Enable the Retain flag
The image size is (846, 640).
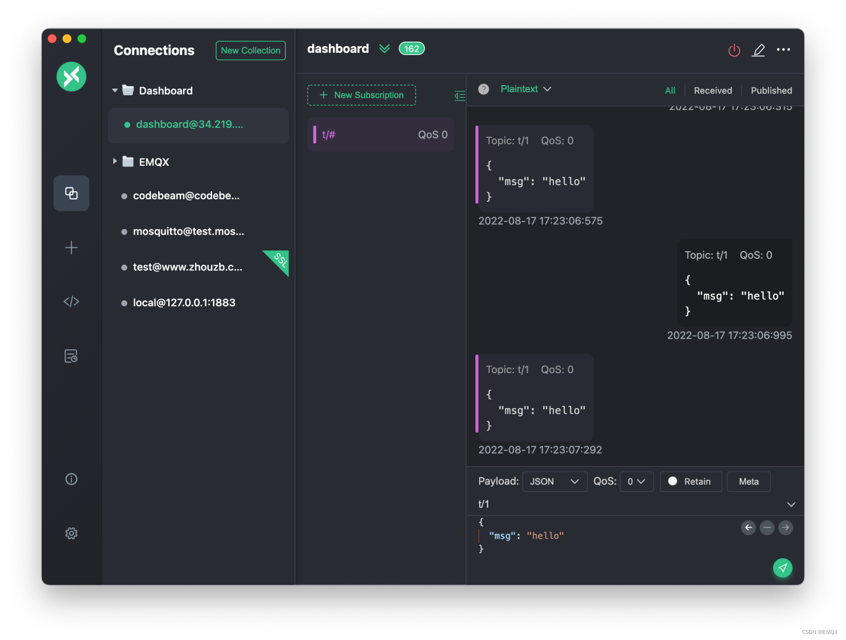click(x=690, y=482)
